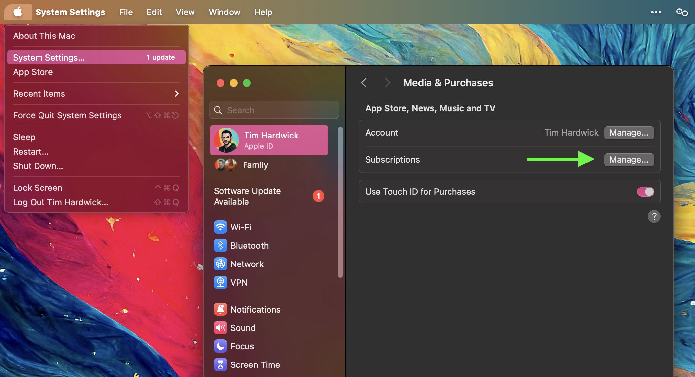Open Notifications settings
Screen dimensions: 695x377
(255, 309)
